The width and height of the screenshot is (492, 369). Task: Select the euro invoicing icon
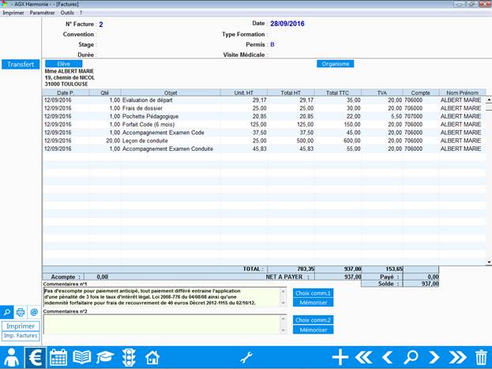pos(35,357)
